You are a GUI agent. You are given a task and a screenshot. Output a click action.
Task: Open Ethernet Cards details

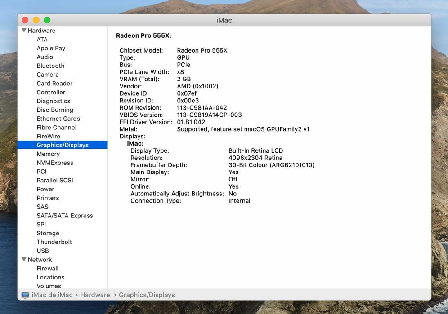58,119
